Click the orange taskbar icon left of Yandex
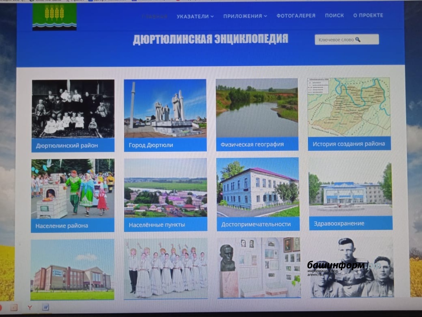The width and height of the screenshot is (422, 317). (14, 307)
